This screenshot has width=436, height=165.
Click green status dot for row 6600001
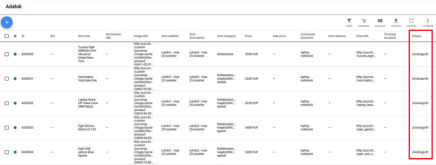coord(15,79)
